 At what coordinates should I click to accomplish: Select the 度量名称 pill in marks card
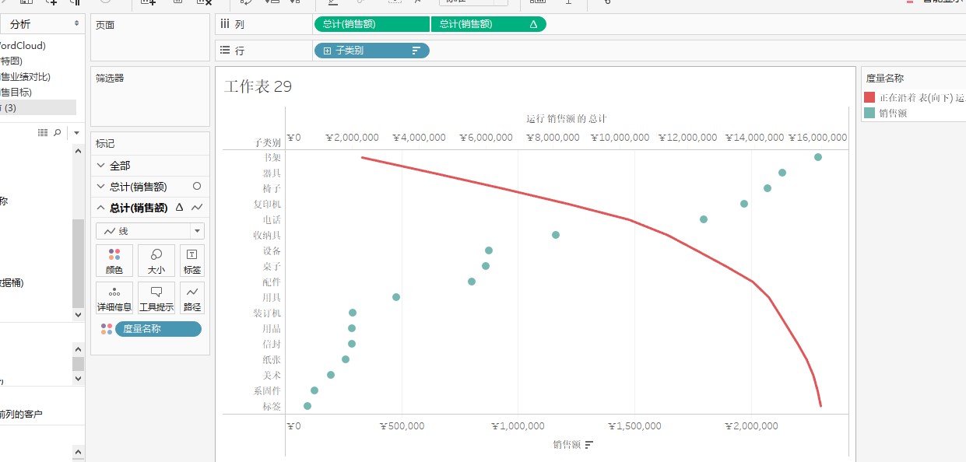[x=158, y=329]
